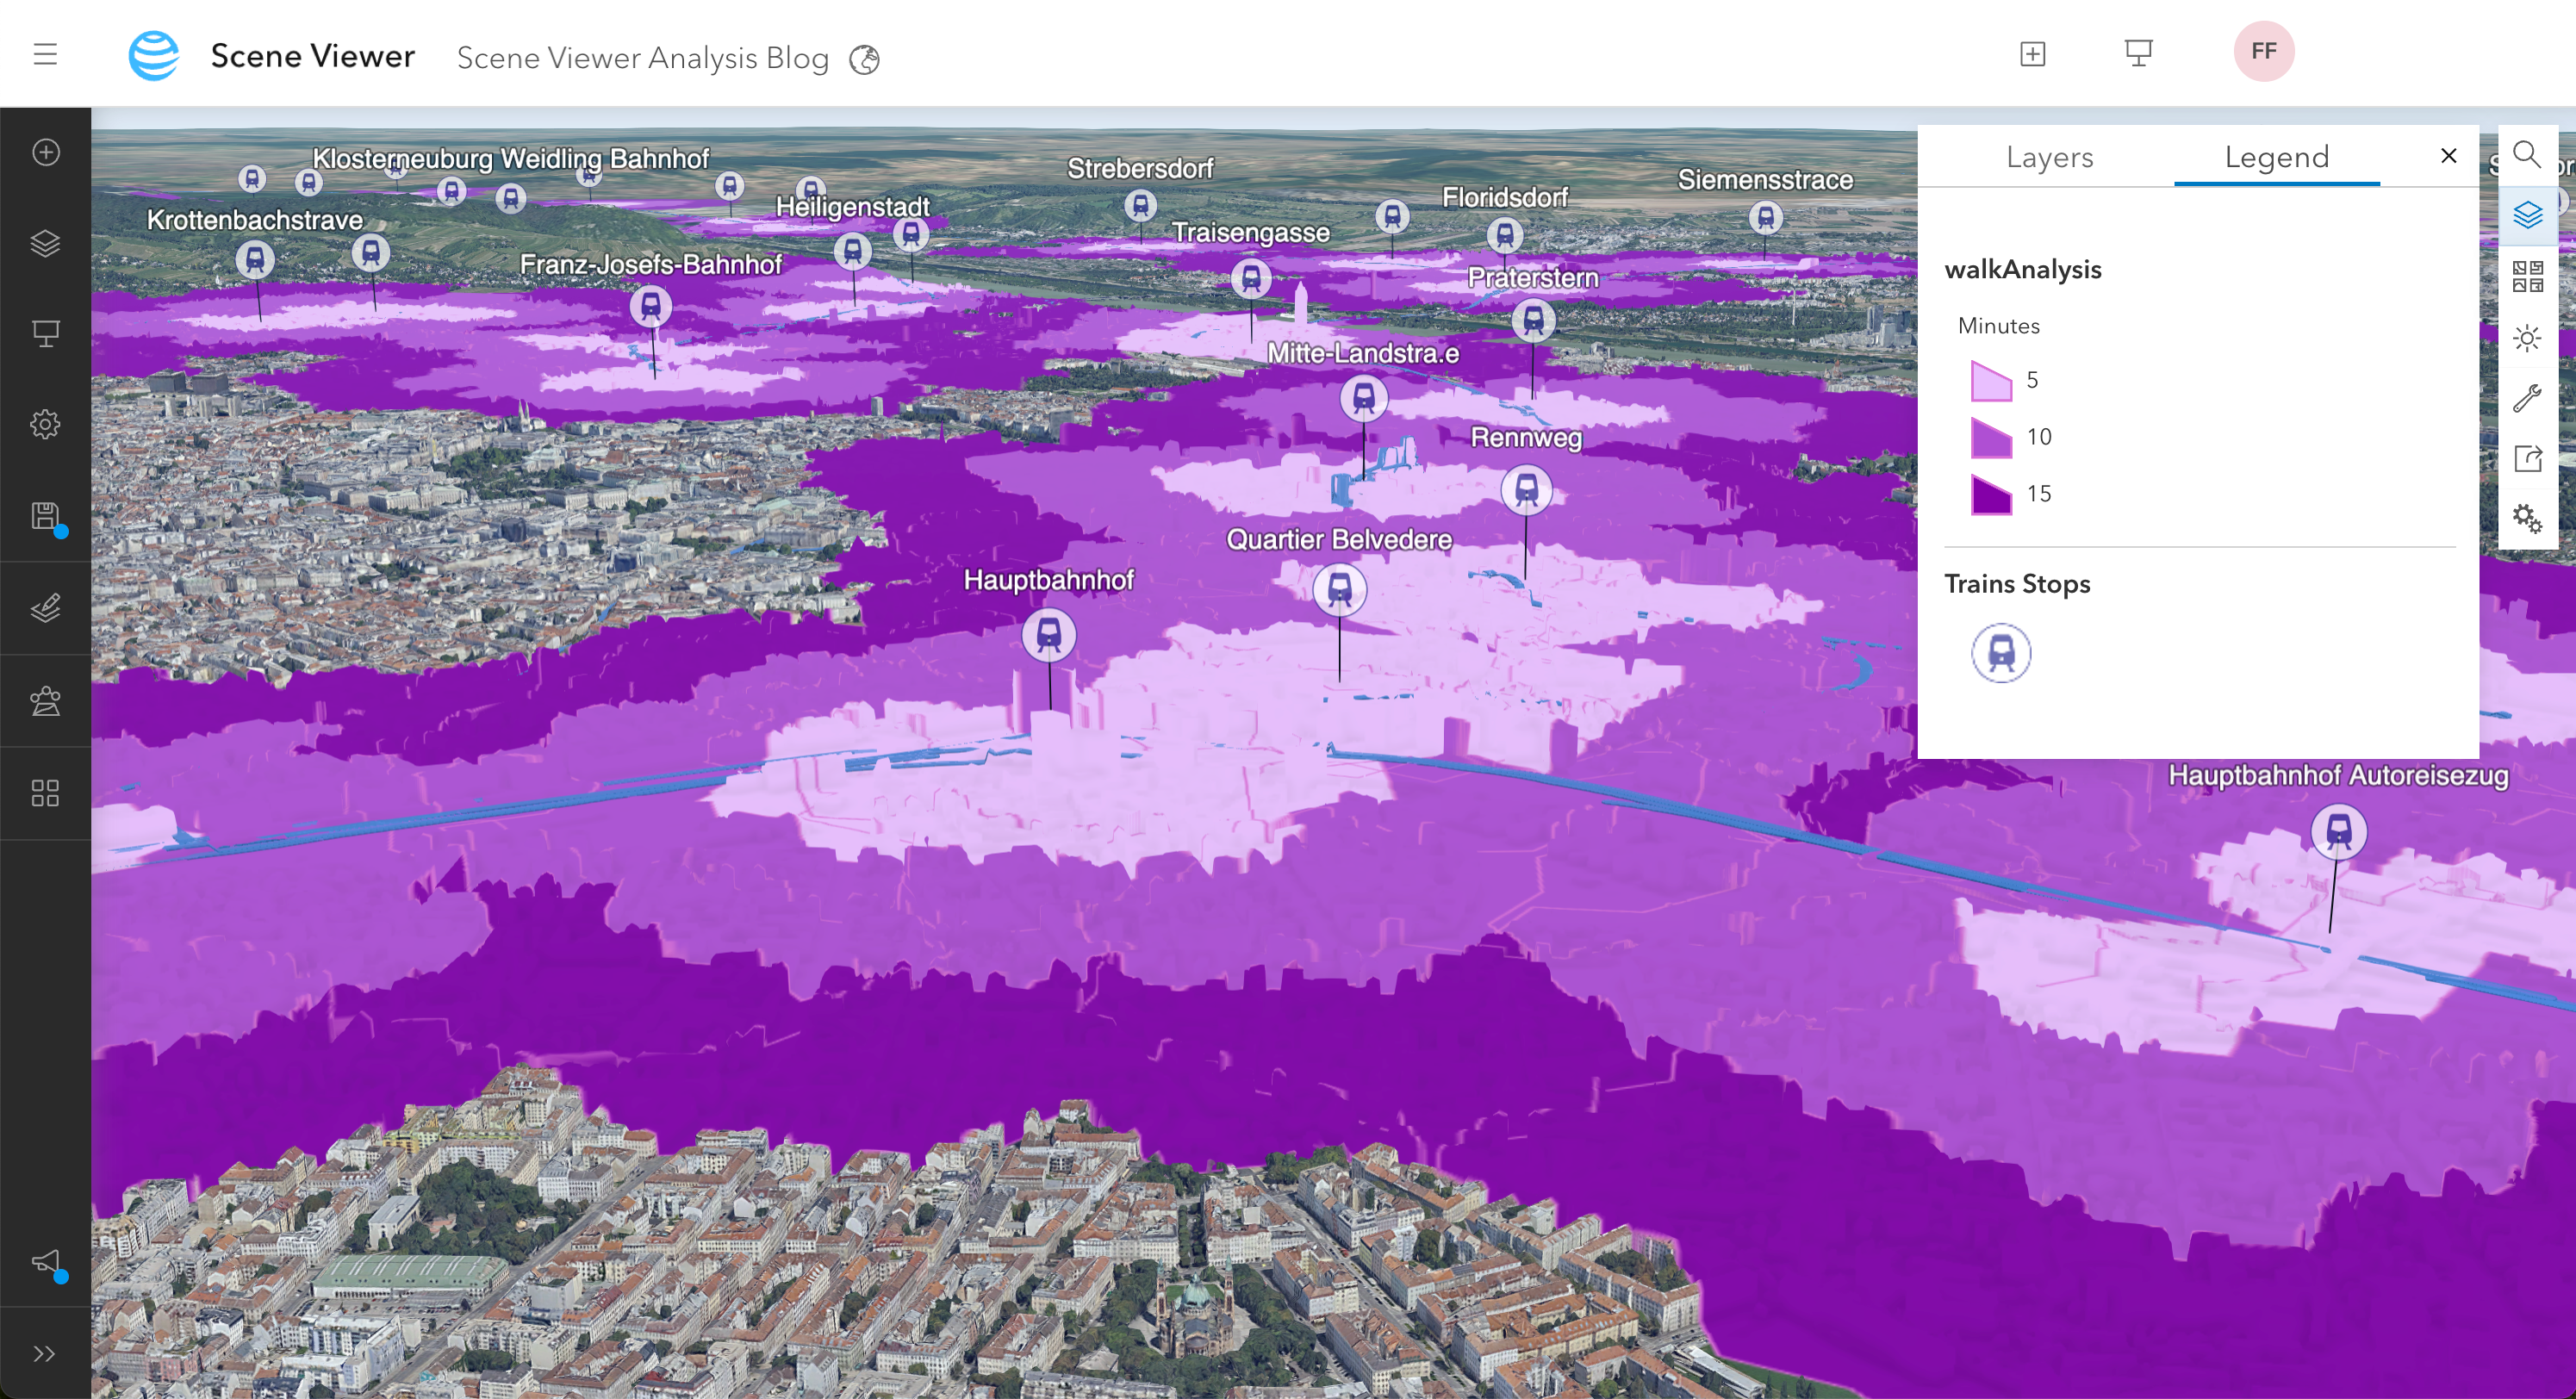This screenshot has height=1399, width=2576.
Task: Click the Scene Viewer Analysis Blog title
Action: coord(642,58)
